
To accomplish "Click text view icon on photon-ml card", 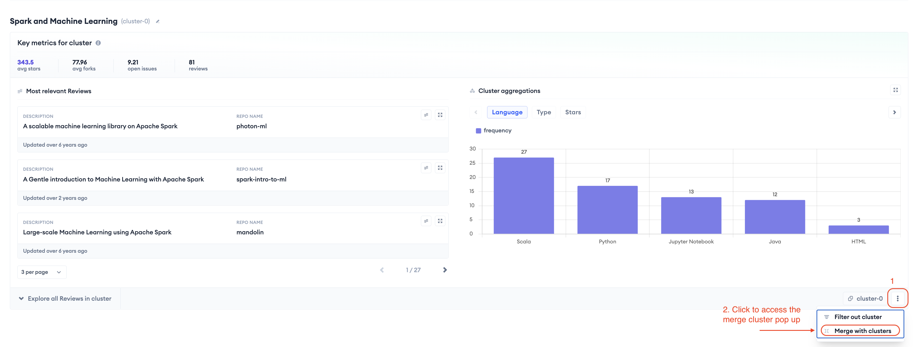I will click(426, 115).
